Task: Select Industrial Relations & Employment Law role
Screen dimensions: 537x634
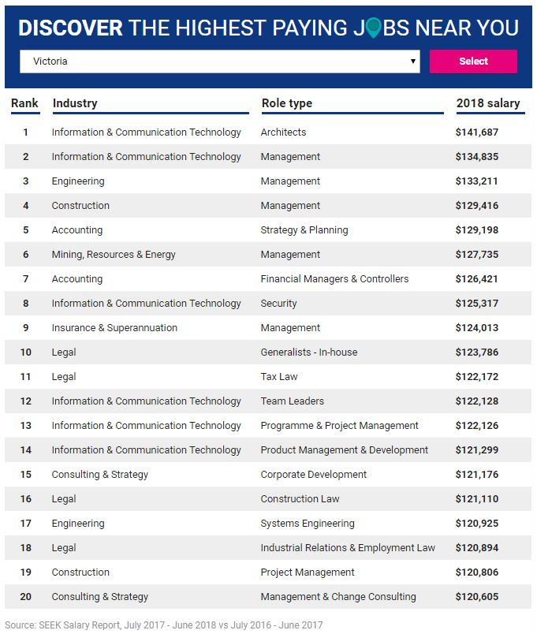Action: pyautogui.click(x=348, y=548)
